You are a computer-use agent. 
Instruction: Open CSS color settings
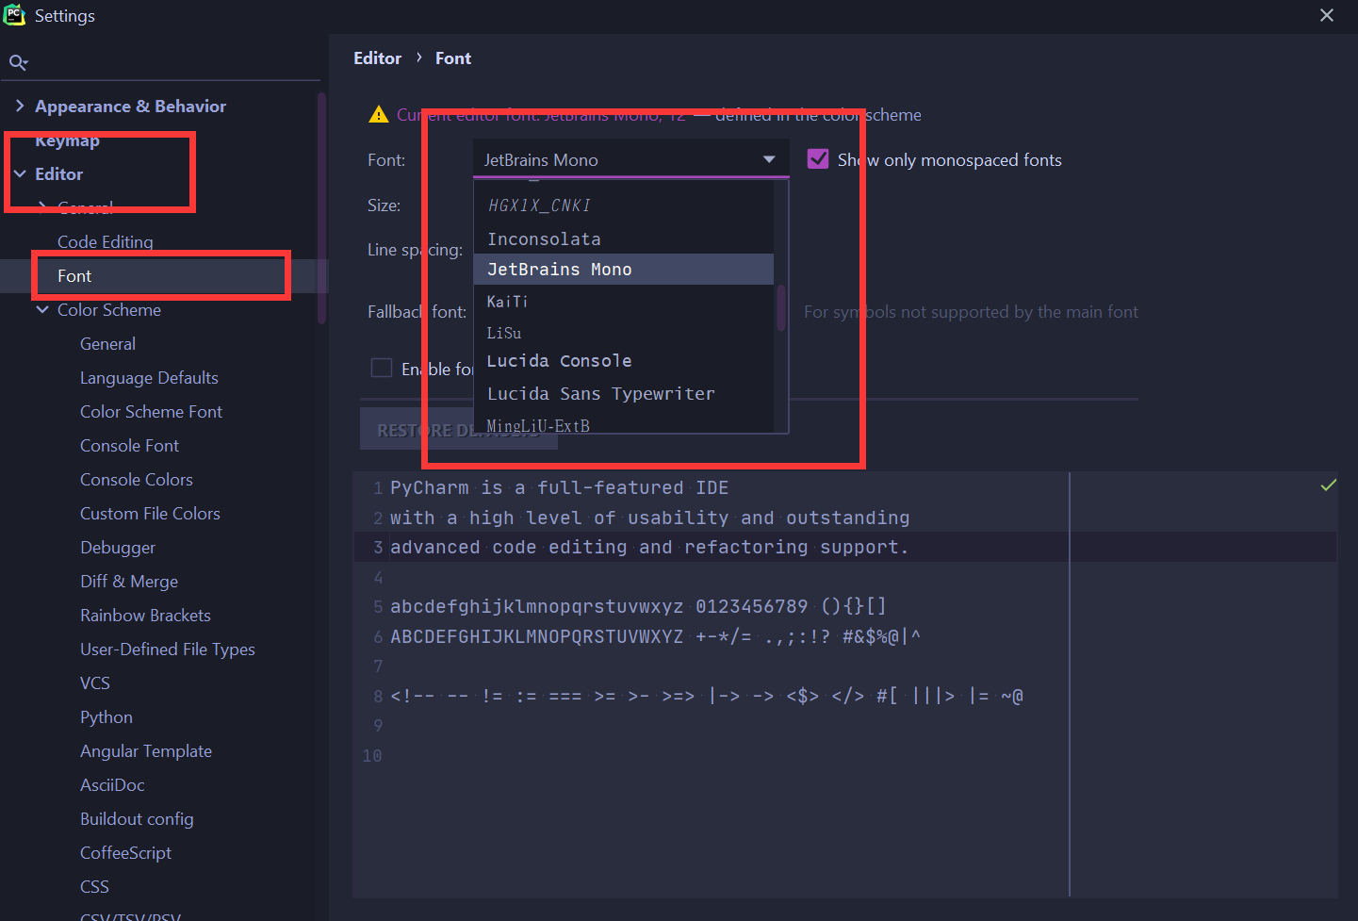(x=94, y=886)
